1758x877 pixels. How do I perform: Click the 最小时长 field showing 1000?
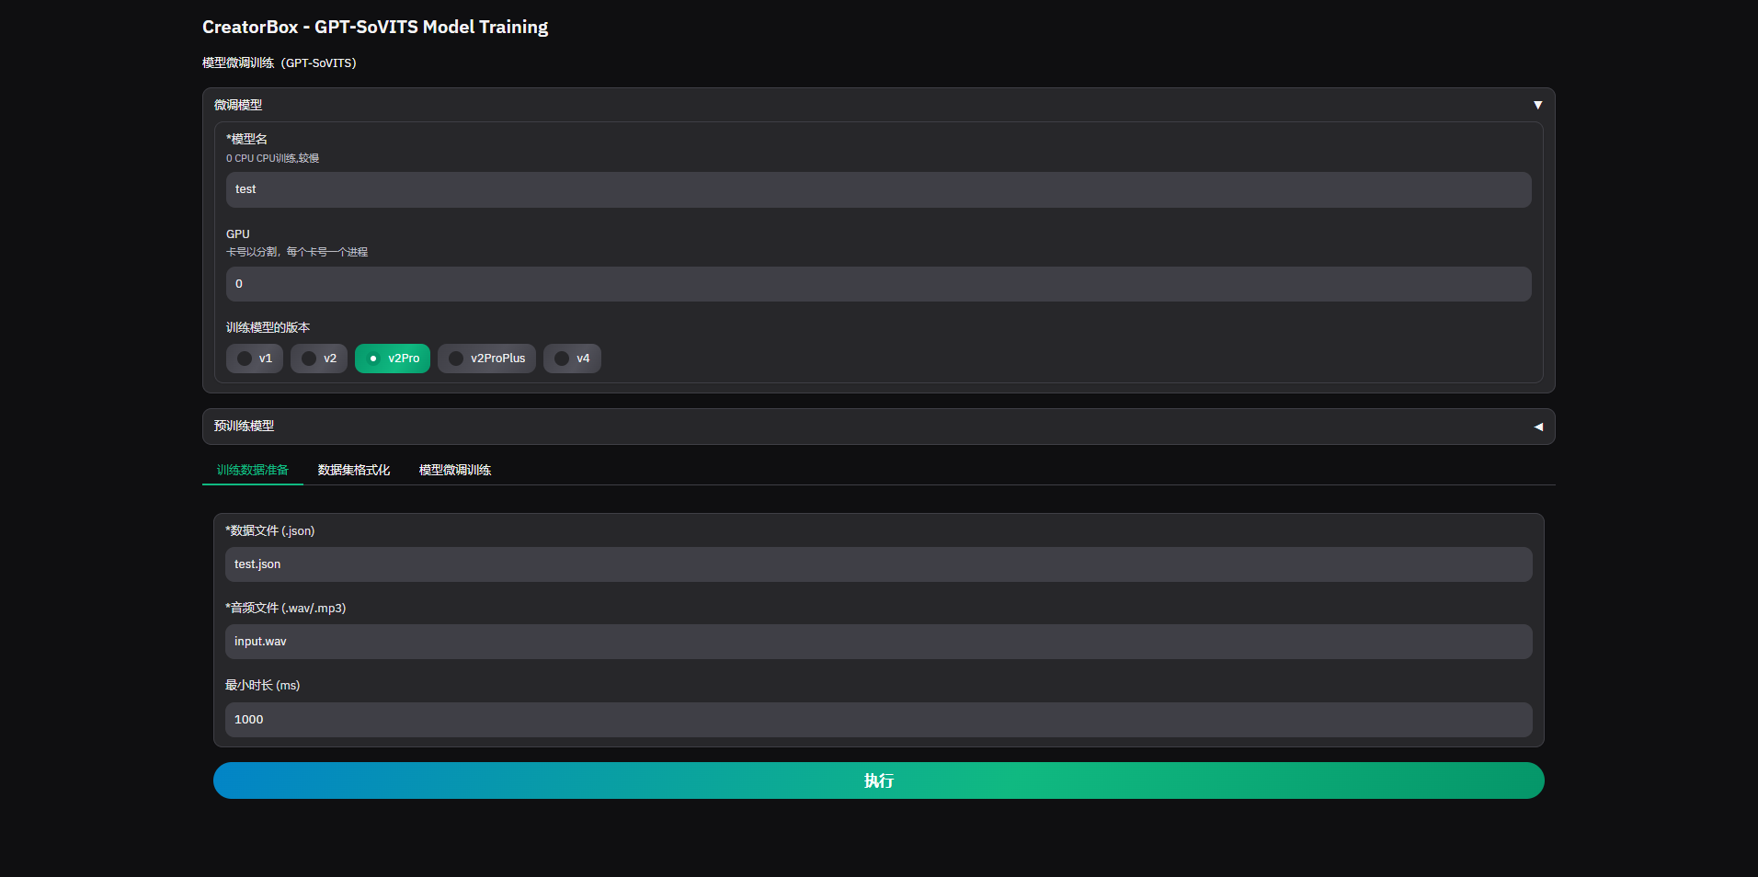879,720
